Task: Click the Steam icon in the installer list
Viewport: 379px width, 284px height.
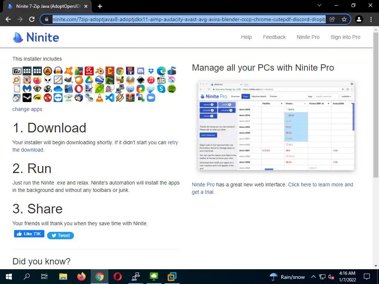Action: (x=27, y=98)
